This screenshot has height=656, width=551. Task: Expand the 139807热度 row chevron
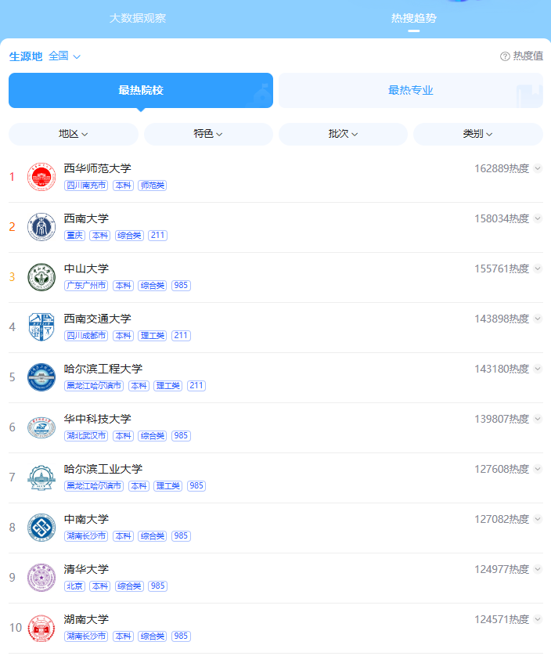click(x=538, y=419)
